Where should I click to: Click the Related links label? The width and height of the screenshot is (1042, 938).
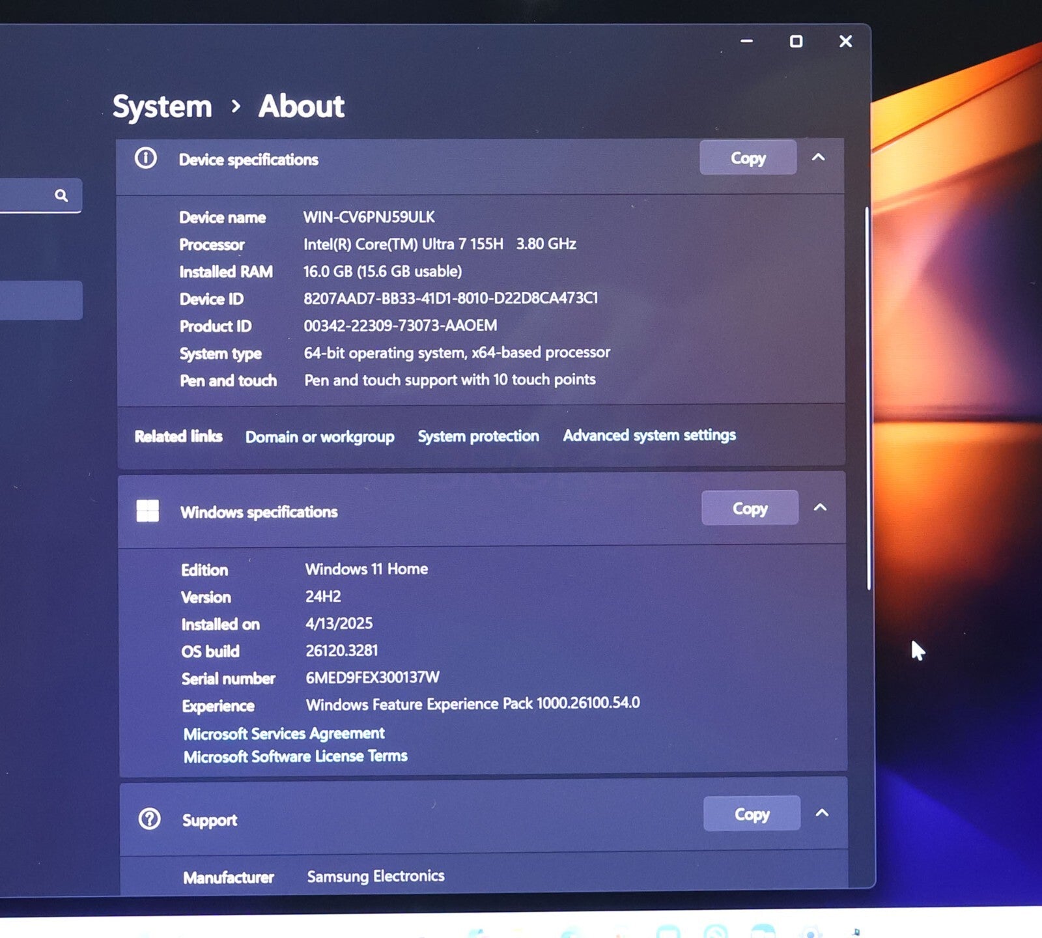(178, 436)
